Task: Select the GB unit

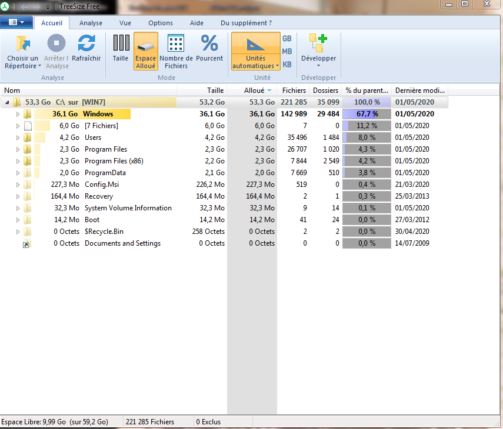Action: pos(287,39)
